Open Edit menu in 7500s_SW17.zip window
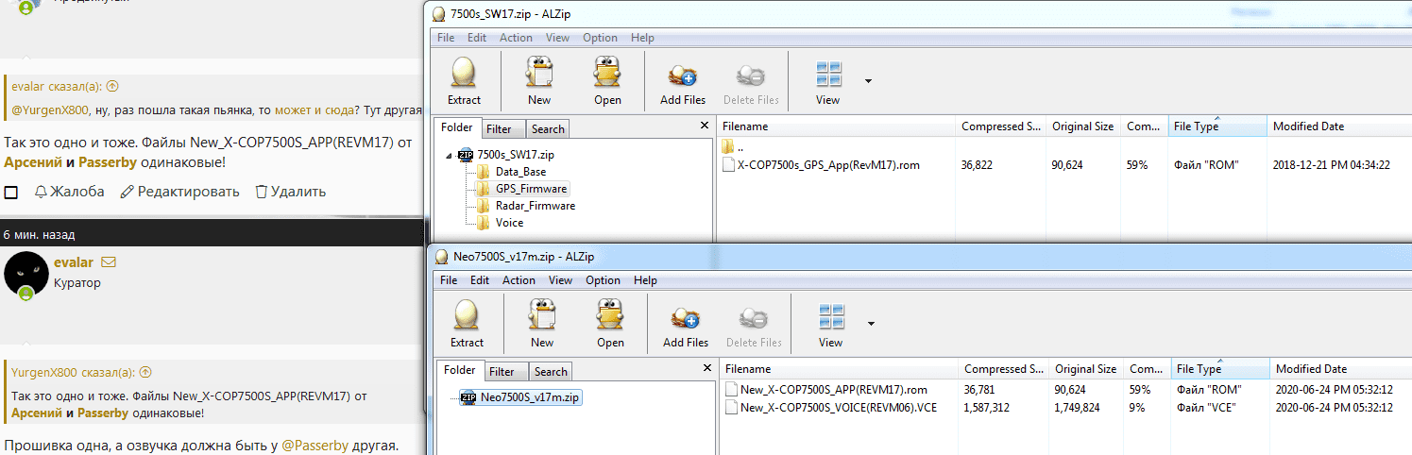Viewport: 1412px width, 455px height. tap(477, 38)
